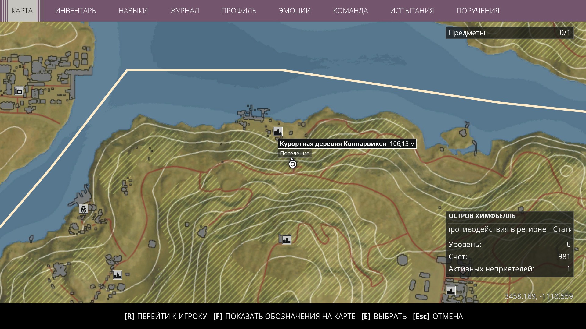Click the ОСТРОВ ХИМФЬЕЛЛЬ region header
The image size is (586, 329).
coord(482,216)
